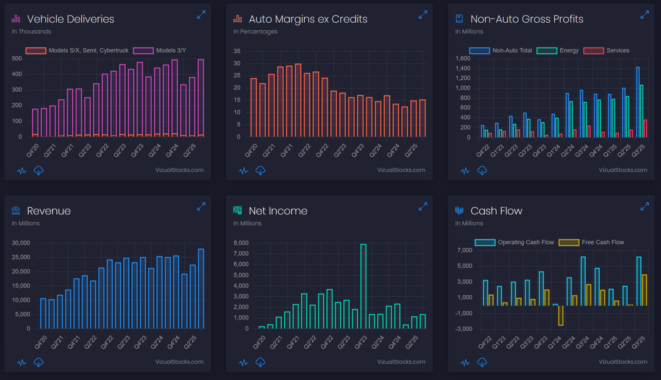Viewport: 661px width, 380px height.
Task: Open VizualStocks.com link under Cash Flow chart
Action: (x=622, y=362)
